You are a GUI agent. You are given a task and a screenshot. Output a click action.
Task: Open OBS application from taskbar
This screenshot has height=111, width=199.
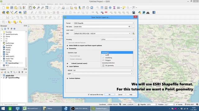(80, 109)
